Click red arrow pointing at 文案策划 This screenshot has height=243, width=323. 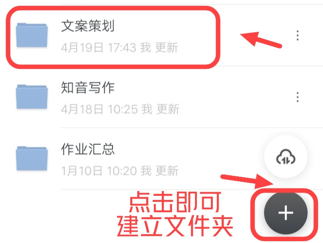click(x=261, y=39)
